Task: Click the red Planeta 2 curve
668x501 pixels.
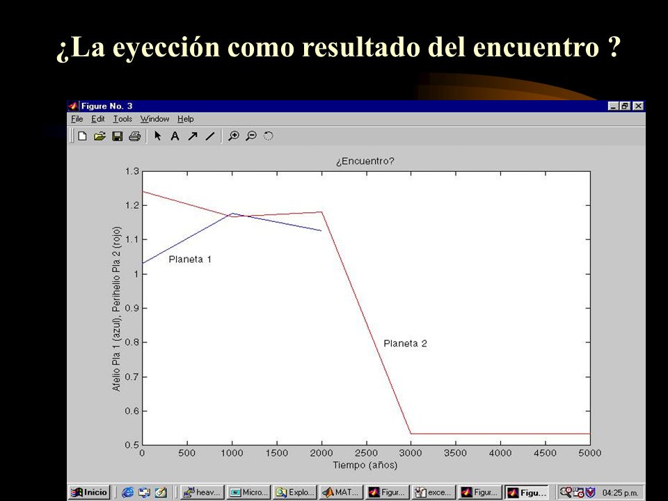Action: (365, 322)
